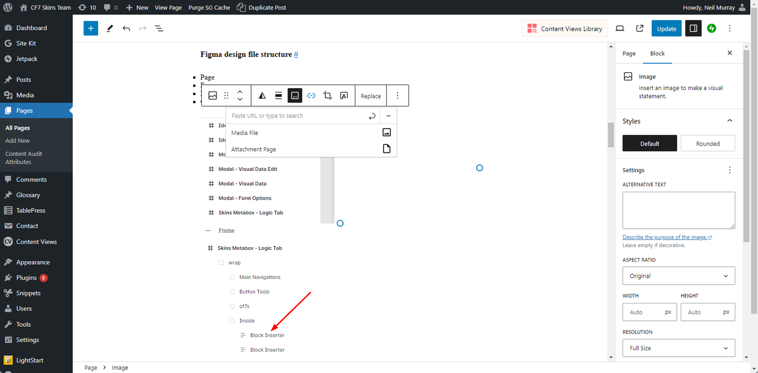This screenshot has width=758, height=373.
Task: Click the image align icon in toolbar
Action: tap(279, 96)
